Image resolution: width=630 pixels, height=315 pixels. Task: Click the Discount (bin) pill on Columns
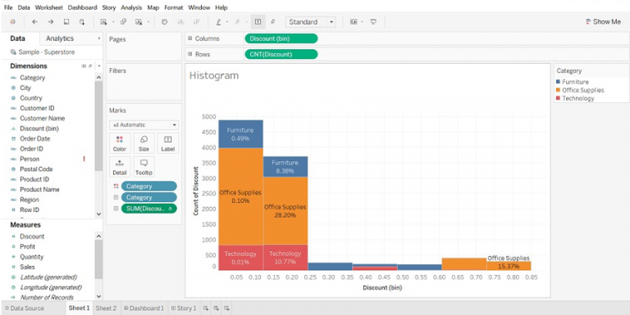point(281,38)
